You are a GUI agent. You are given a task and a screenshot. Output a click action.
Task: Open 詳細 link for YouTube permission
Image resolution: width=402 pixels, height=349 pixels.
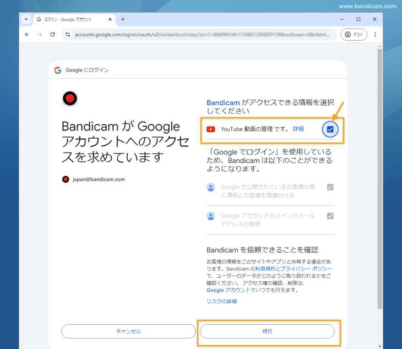298,129
